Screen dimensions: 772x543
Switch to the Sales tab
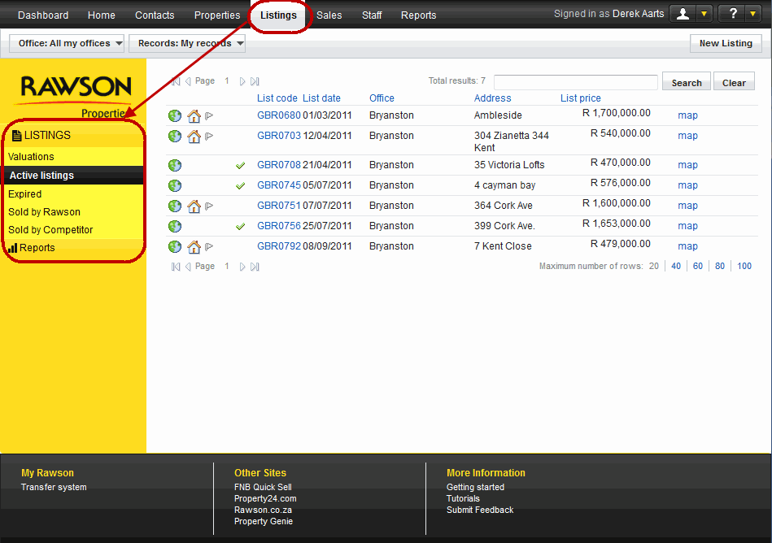coord(329,15)
